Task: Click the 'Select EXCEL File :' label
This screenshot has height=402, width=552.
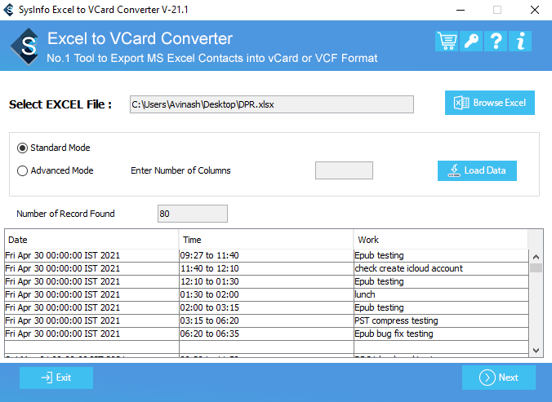Action: point(60,104)
